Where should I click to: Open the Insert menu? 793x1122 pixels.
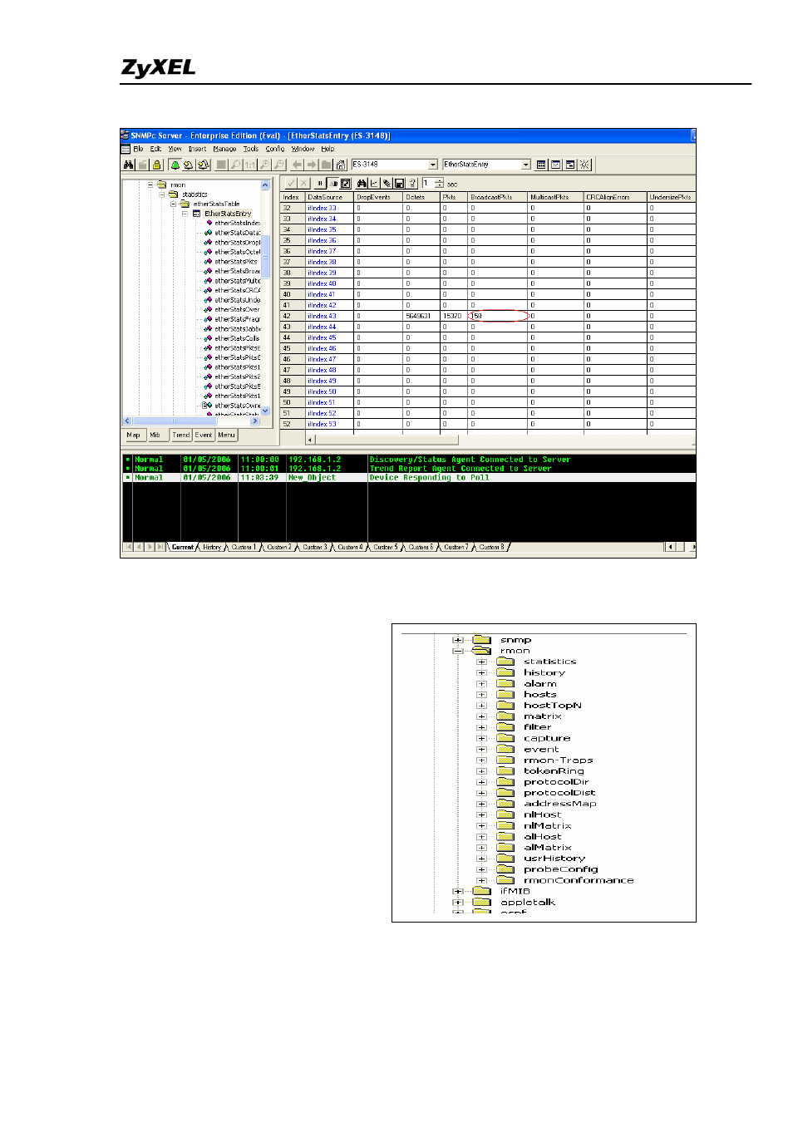[x=197, y=149]
